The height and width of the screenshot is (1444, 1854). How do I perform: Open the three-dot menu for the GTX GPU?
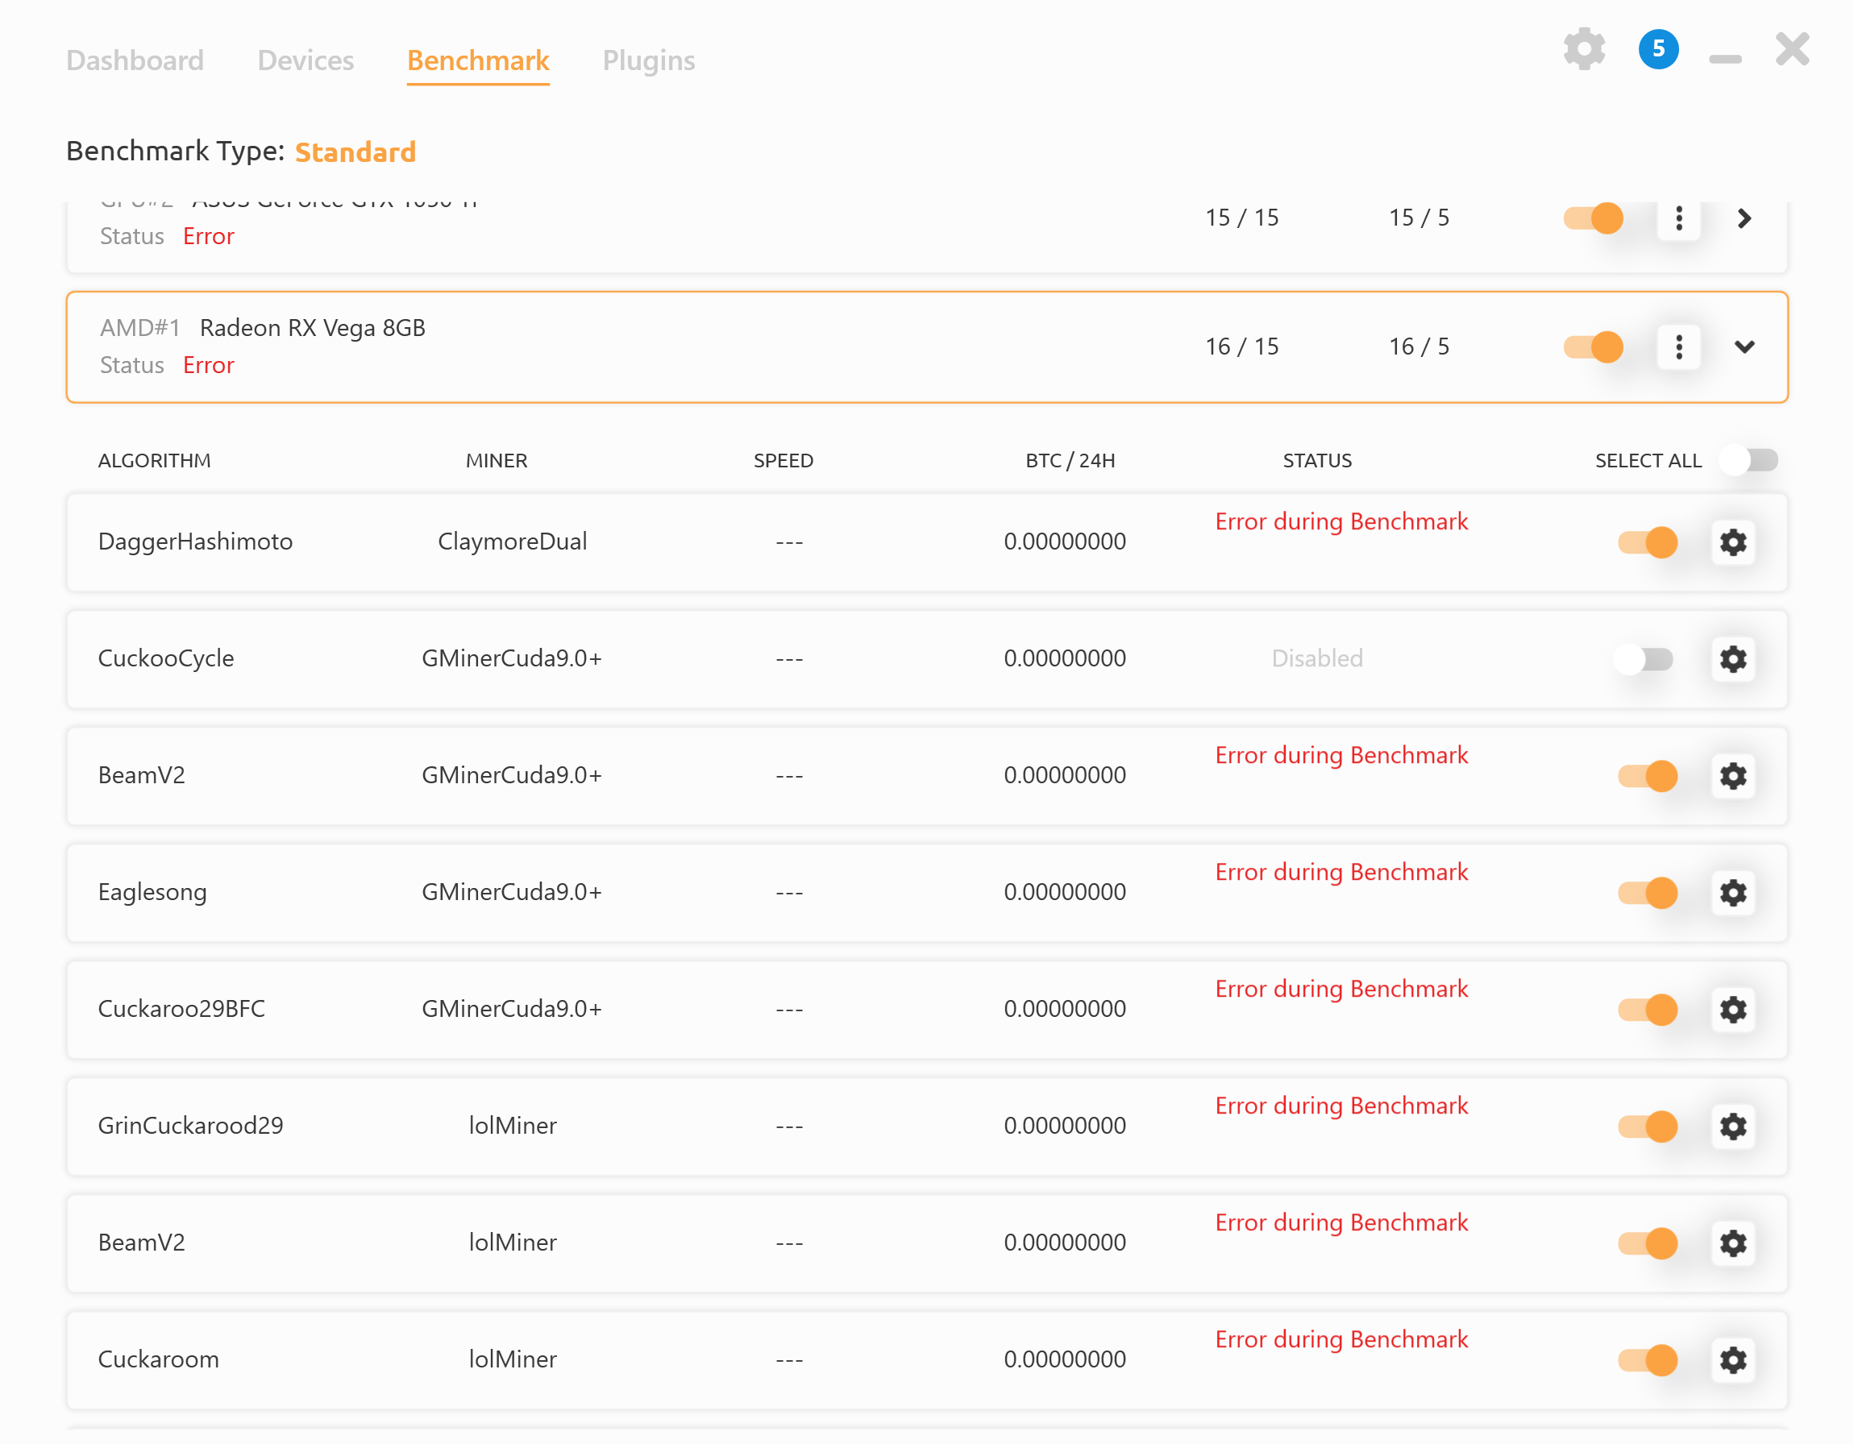point(1678,218)
